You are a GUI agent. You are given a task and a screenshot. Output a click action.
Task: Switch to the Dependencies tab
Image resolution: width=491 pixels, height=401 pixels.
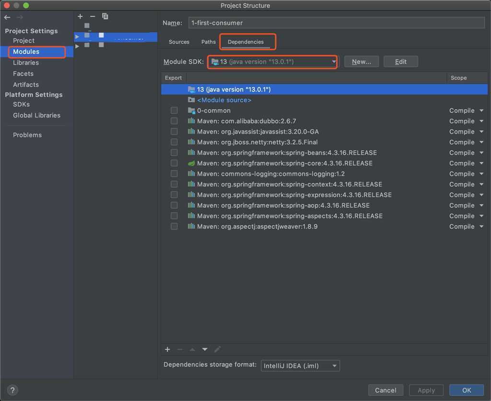pyautogui.click(x=245, y=42)
